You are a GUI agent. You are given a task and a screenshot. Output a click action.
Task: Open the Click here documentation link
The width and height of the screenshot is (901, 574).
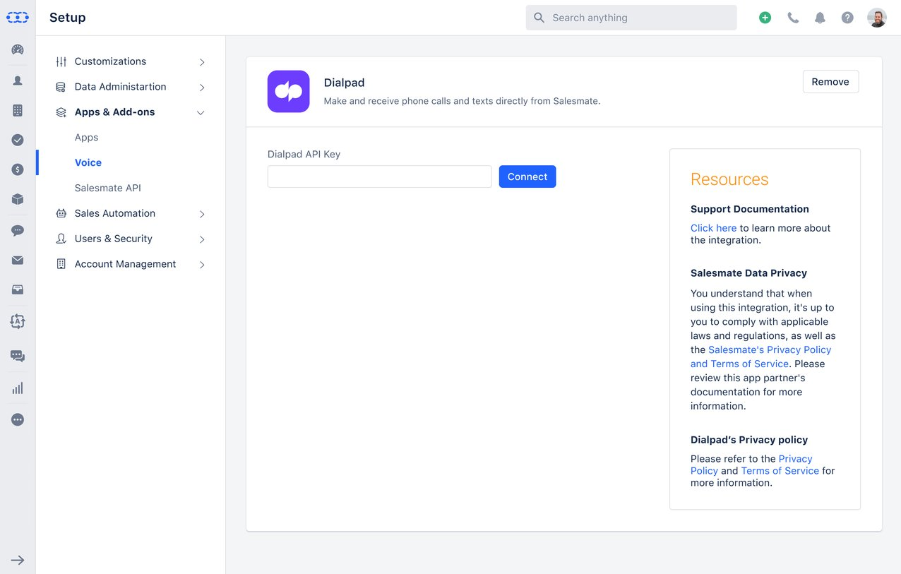tap(713, 228)
